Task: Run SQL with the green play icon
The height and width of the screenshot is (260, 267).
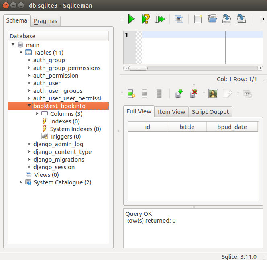Action: (131, 19)
